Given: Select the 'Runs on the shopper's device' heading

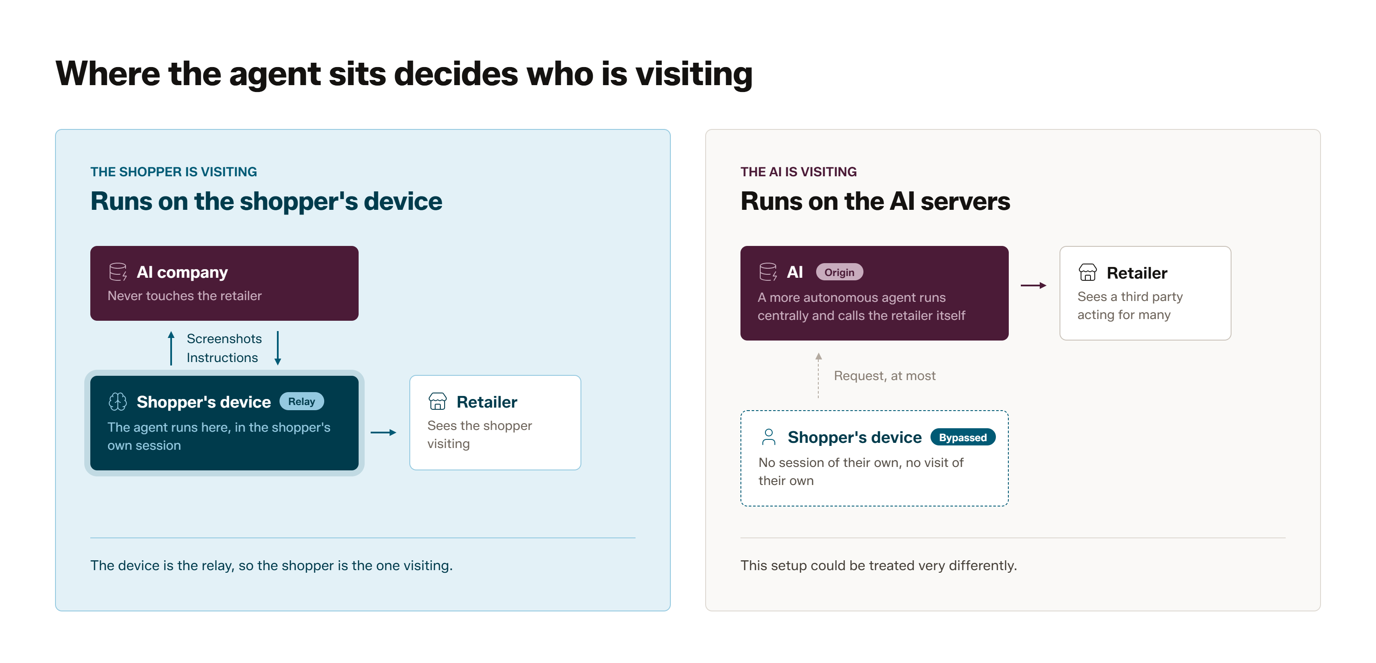Looking at the screenshot, I should tap(266, 201).
